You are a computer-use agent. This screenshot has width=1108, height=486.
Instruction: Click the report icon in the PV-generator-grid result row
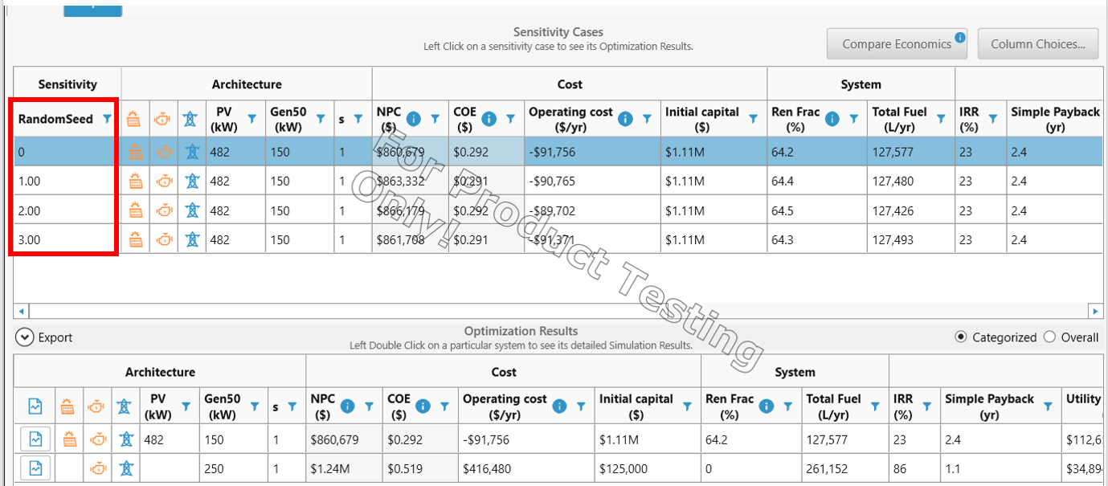(x=35, y=439)
